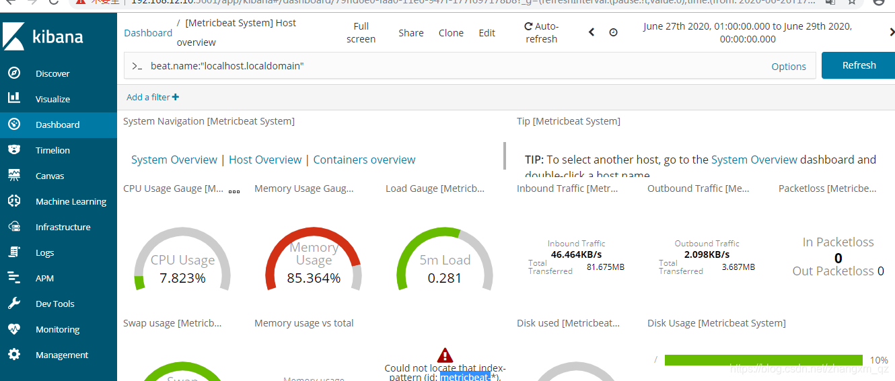The width and height of the screenshot is (895, 381).
Task: Click the Machine Learning sidebar icon
Action: tap(14, 201)
